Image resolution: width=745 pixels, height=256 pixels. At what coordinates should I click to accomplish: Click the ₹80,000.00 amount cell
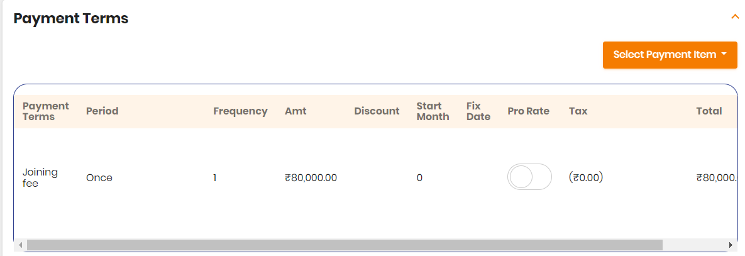tap(311, 178)
